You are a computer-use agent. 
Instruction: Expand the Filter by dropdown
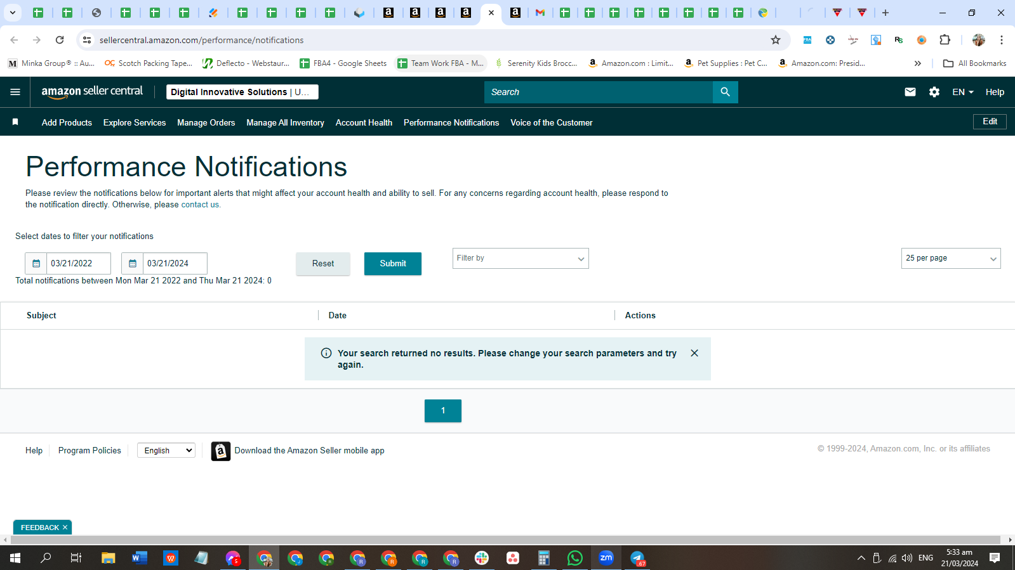[521, 258]
